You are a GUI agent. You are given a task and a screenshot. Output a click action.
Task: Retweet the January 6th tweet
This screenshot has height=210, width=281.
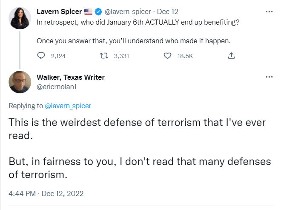tap(103, 56)
